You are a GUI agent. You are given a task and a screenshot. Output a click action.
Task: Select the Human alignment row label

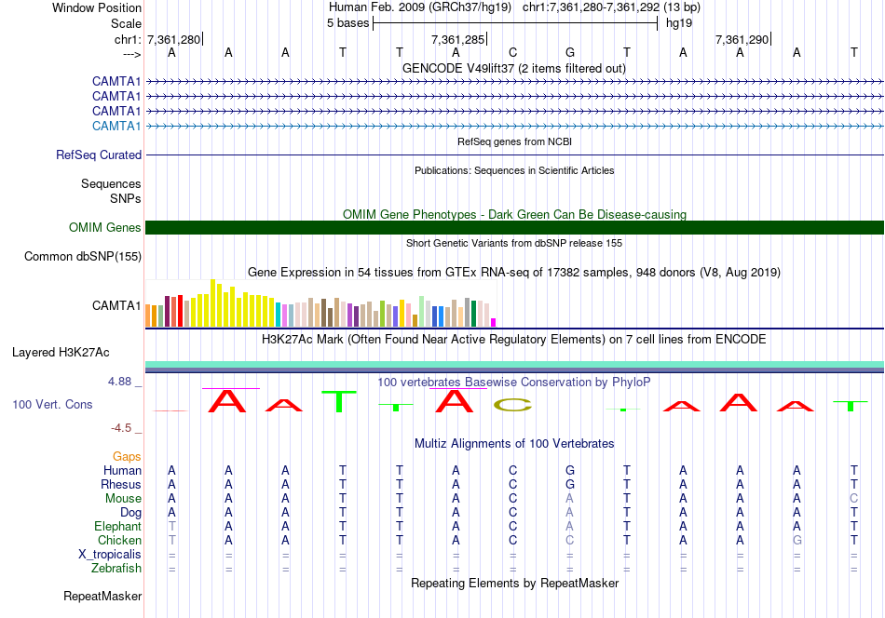(x=122, y=470)
